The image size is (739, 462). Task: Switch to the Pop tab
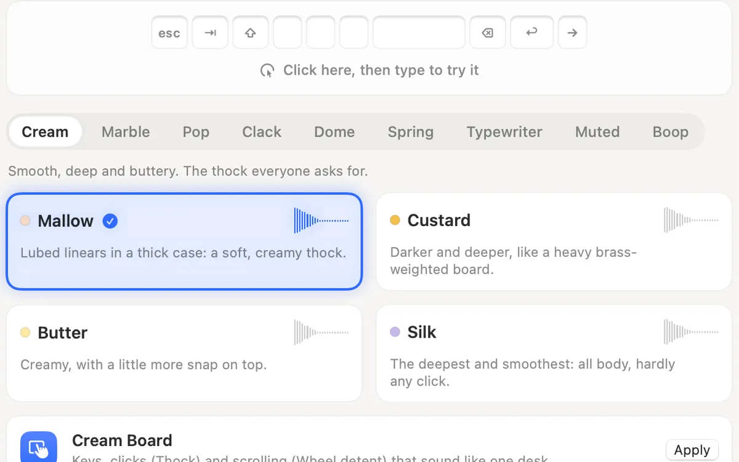click(x=196, y=132)
